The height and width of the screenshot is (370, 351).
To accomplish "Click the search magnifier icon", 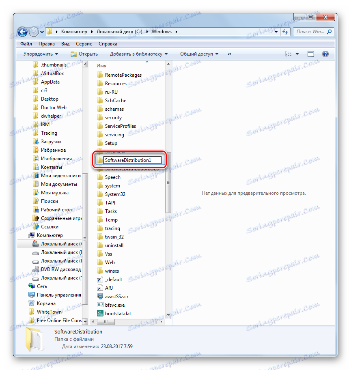I will pyautogui.click(x=329, y=32).
